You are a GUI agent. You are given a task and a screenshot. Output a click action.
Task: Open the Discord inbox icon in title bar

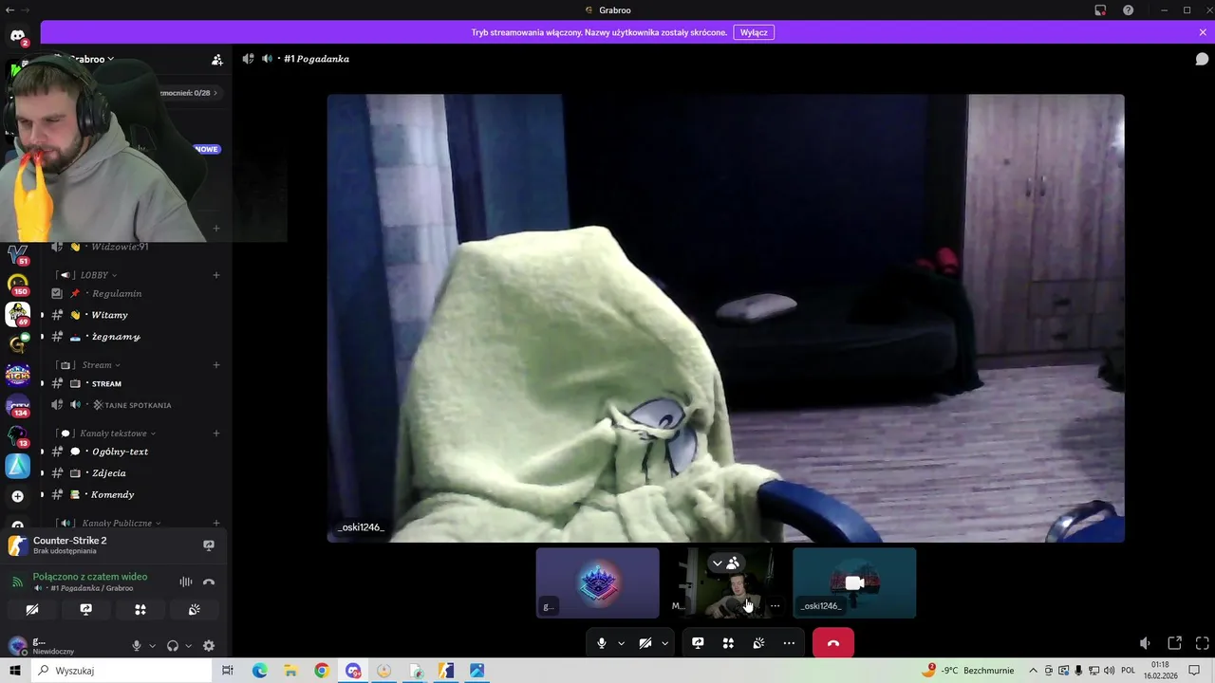(x=1100, y=10)
